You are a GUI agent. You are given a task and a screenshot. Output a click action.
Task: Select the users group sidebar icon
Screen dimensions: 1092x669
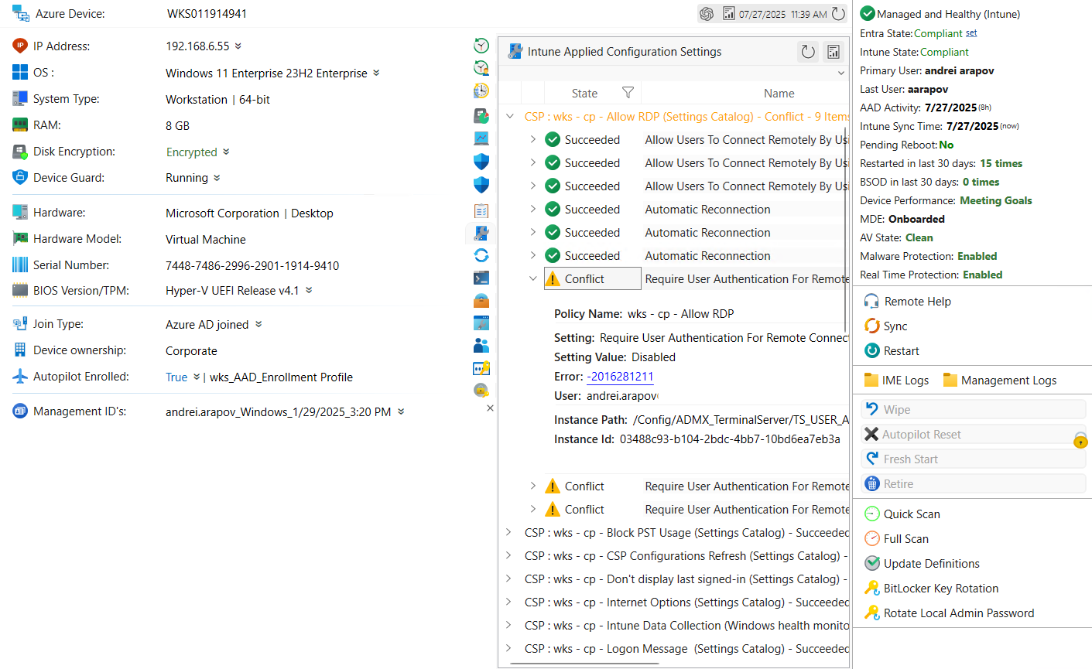coord(481,345)
